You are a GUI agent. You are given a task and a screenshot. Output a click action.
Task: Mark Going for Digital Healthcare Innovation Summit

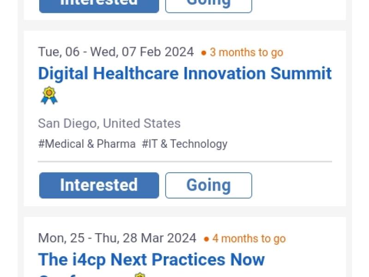(x=208, y=185)
